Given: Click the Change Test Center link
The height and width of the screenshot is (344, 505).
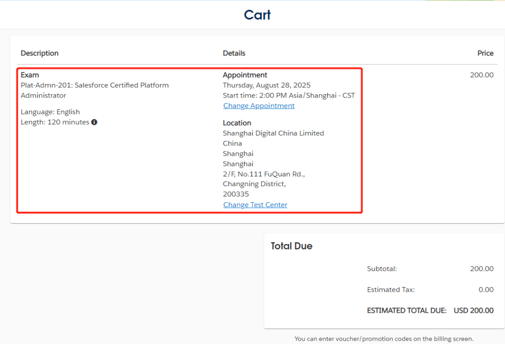Looking at the screenshot, I should pyautogui.click(x=255, y=205).
